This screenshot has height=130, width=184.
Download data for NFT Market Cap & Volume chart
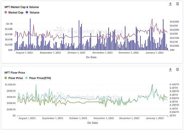171,4
